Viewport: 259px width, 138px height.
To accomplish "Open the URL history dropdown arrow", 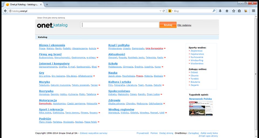I will 160,11.
